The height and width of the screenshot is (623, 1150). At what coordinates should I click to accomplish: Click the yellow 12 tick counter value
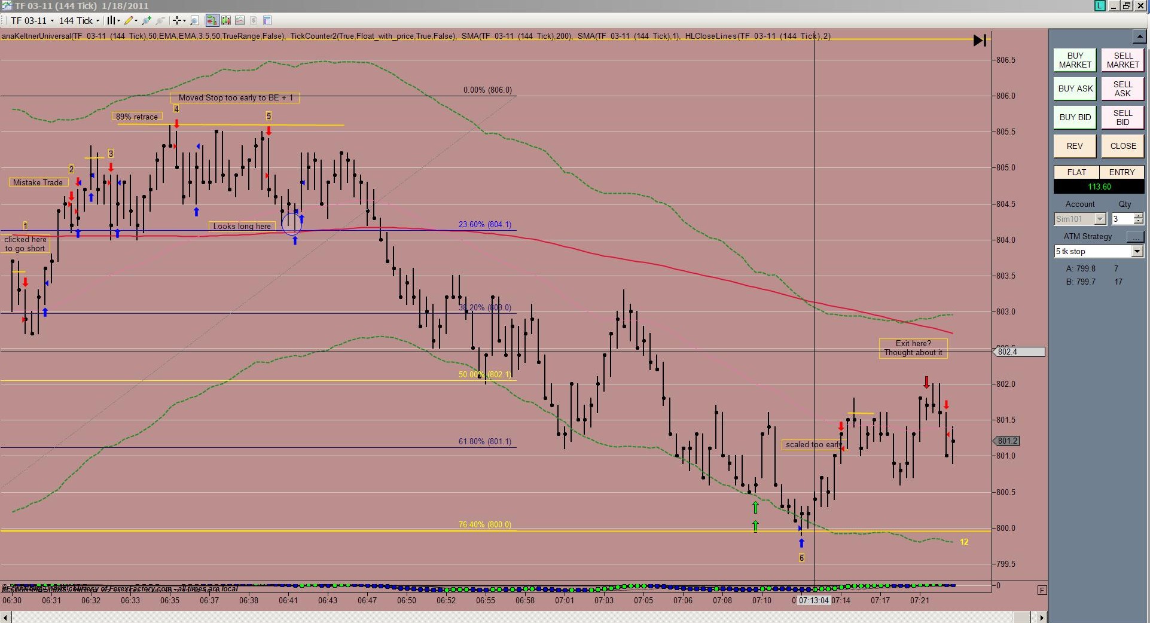[x=964, y=542]
